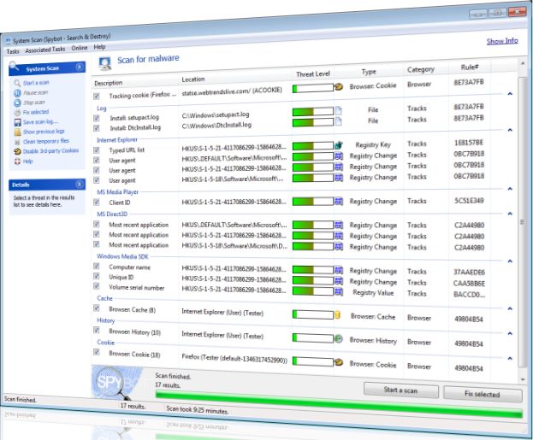Uncheck the Computer name checkbox

(97, 267)
